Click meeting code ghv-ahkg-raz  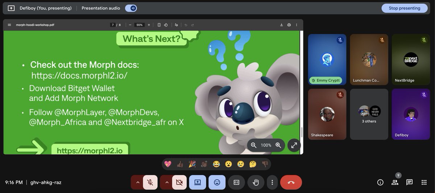coord(46,182)
